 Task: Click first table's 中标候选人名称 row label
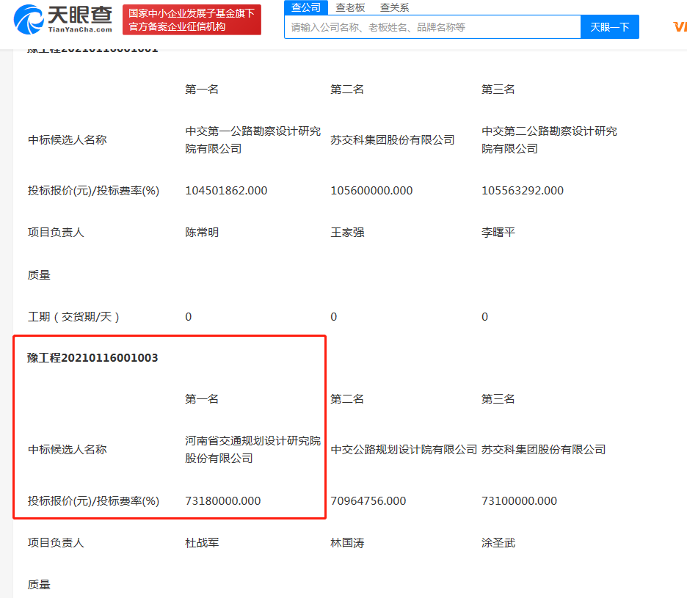click(x=67, y=140)
